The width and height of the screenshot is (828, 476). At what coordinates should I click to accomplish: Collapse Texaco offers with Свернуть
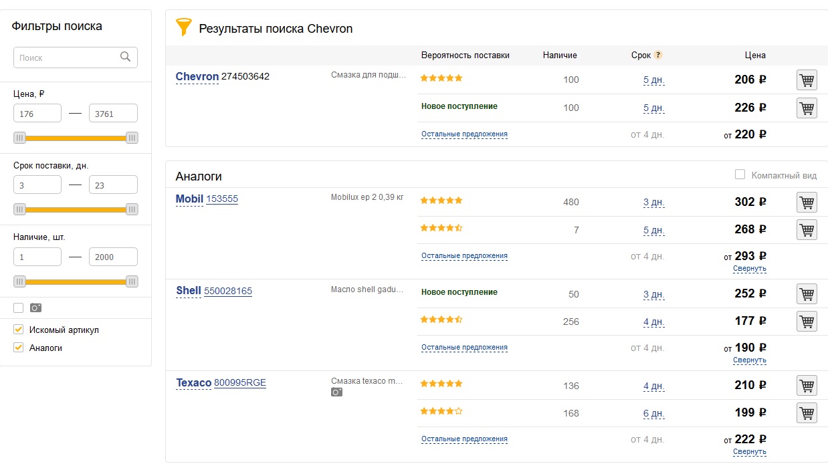[749, 452]
